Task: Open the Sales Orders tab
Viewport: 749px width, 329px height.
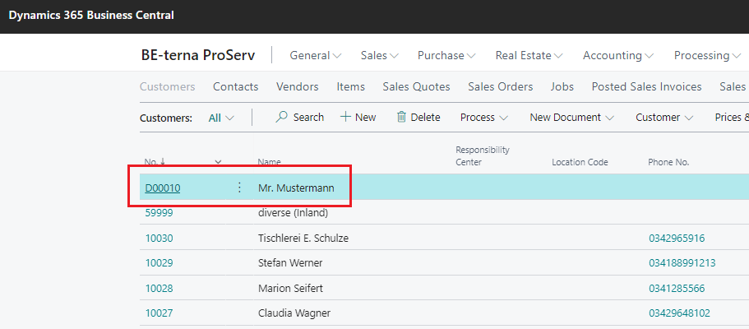Action: 500,86
